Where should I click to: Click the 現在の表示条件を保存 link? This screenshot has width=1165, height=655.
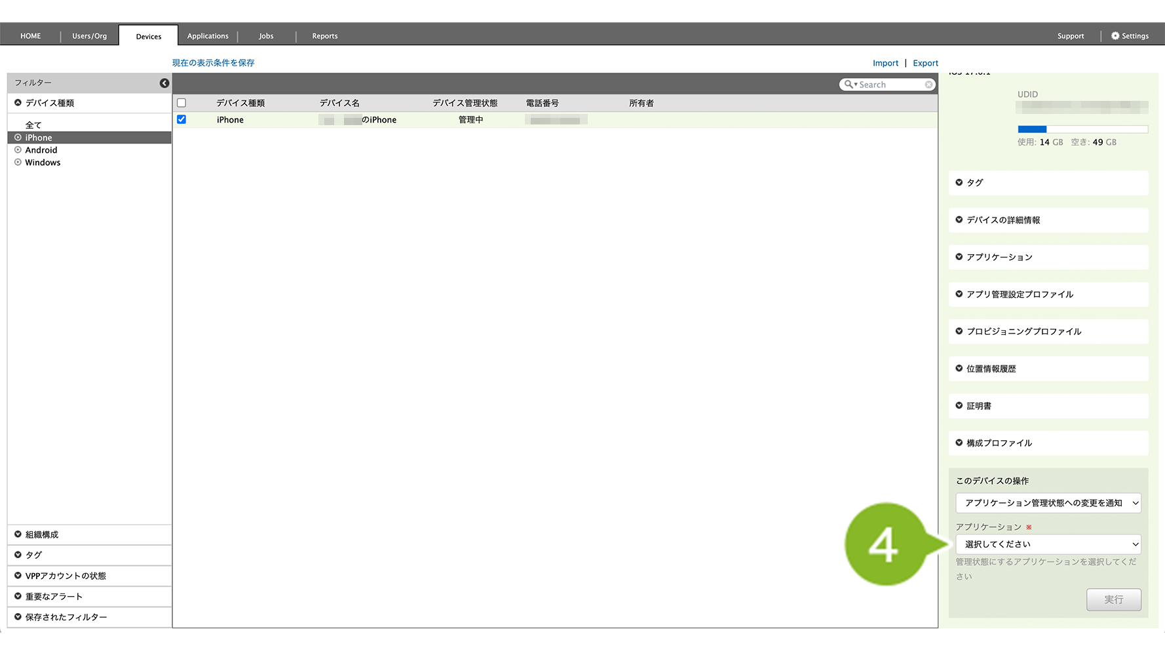(x=213, y=63)
